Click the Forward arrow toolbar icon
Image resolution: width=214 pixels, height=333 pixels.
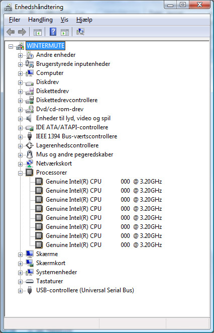coord(22,32)
